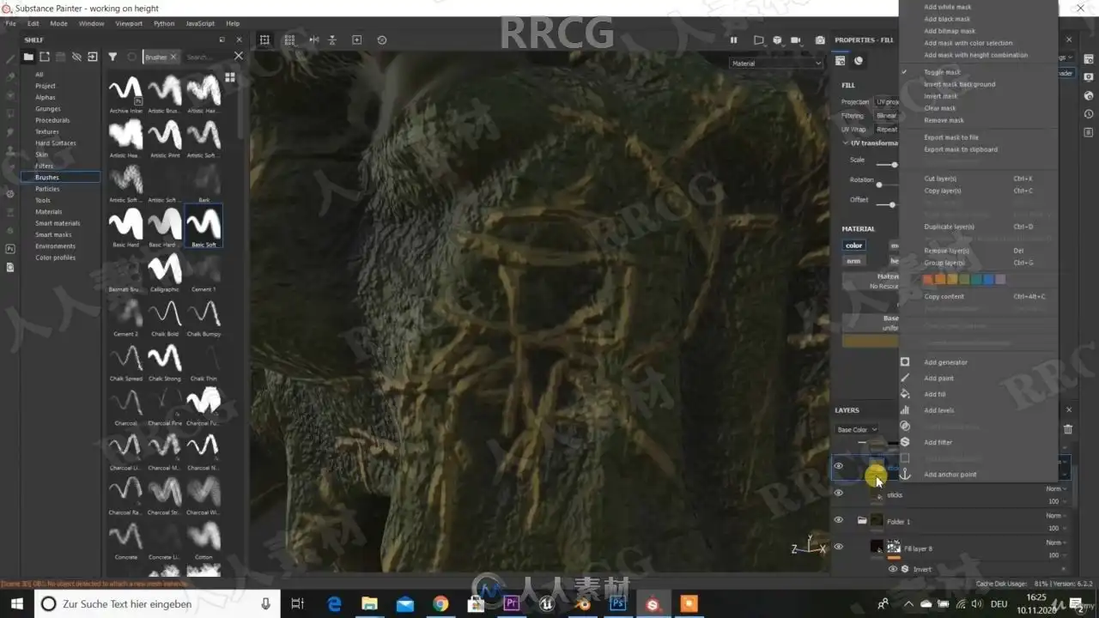1099x618 pixels.
Task: Delete layer with the trash can icon
Action: (1068, 429)
